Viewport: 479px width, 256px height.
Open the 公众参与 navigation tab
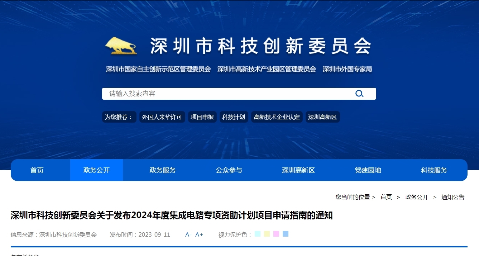(x=229, y=170)
